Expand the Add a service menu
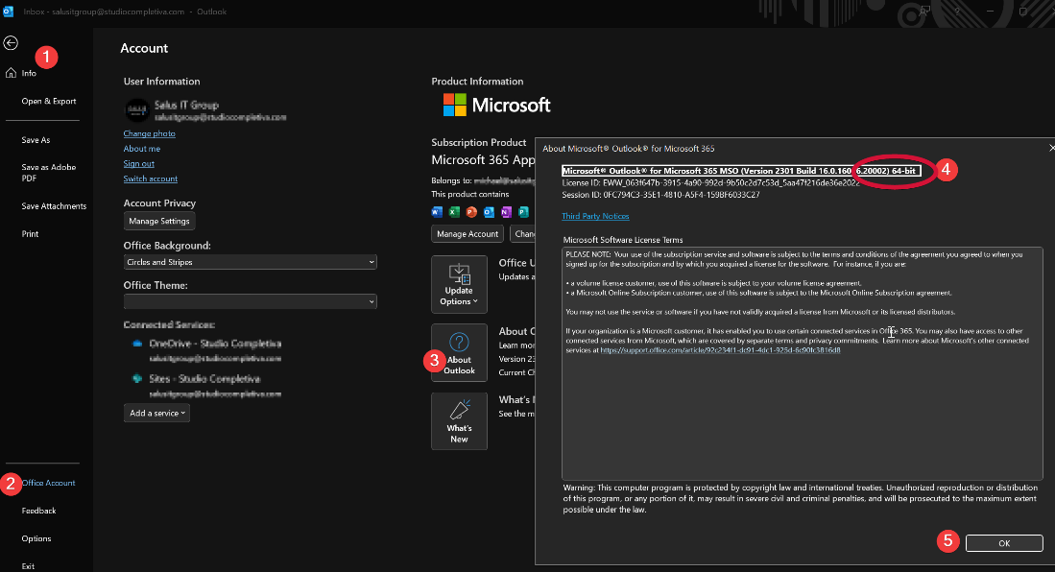The height and width of the screenshot is (572, 1055). click(156, 413)
